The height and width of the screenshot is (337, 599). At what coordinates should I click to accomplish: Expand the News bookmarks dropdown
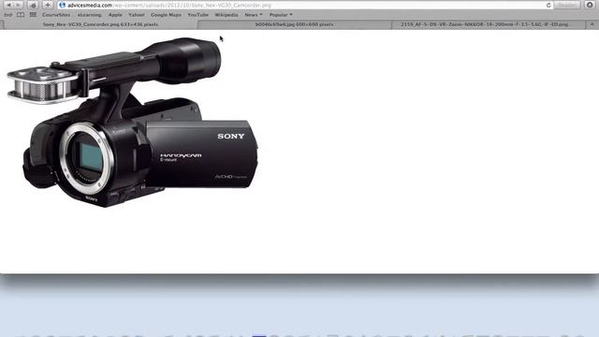coord(254,15)
